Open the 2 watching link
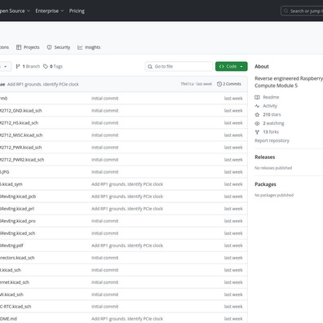 pos(273,123)
